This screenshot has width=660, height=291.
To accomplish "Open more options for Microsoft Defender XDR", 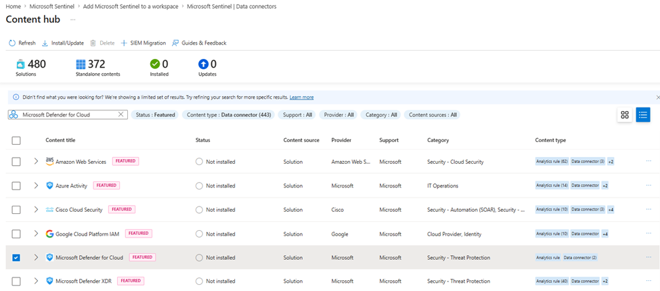I will point(648,281).
